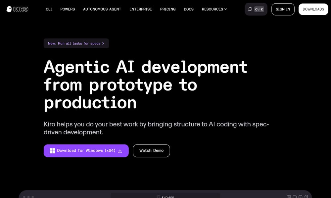This screenshot has height=198, width=331.
Task: Click the white Downloads button
Action: (313, 9)
